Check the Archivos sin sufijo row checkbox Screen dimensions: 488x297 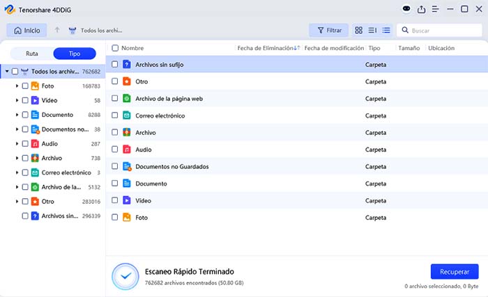pos(114,64)
